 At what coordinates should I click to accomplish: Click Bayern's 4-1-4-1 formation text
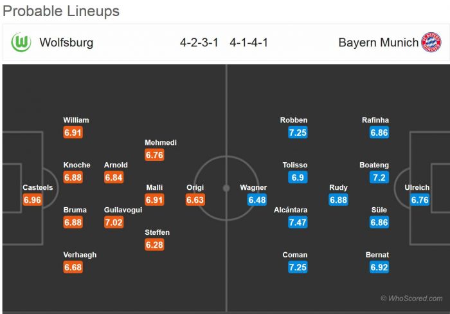point(249,43)
